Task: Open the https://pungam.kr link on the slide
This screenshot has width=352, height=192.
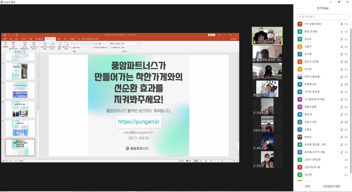Action: click(138, 122)
